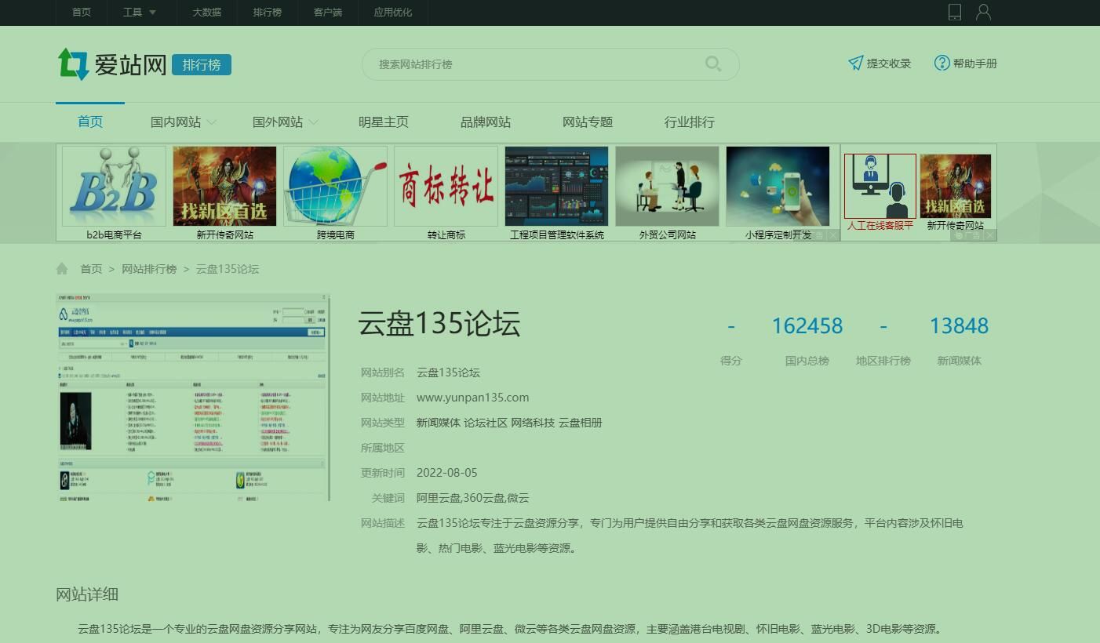
Task: Expand the 国外网站 dropdown
Action: [314, 122]
